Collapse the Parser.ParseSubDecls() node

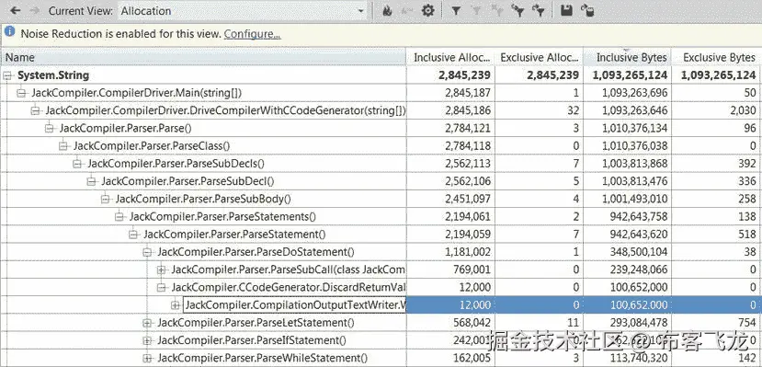77,164
